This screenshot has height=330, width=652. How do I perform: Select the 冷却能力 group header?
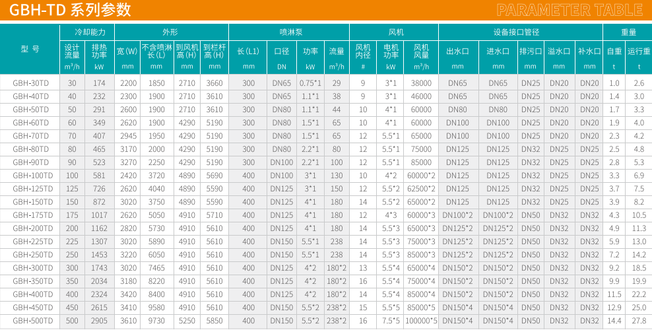[86, 32]
